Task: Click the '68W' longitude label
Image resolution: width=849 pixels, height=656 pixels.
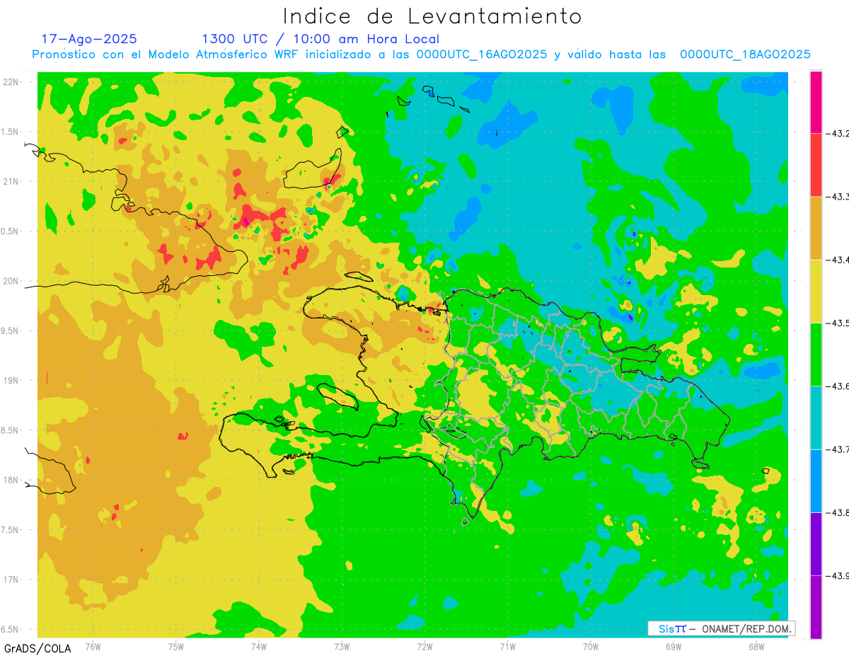Action: 756,646
